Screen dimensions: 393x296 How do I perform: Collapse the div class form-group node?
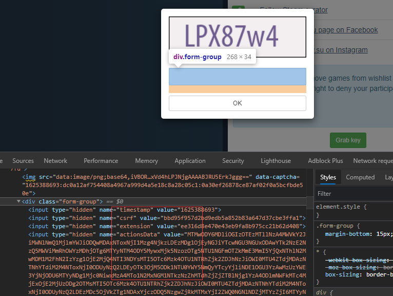coord(18,201)
